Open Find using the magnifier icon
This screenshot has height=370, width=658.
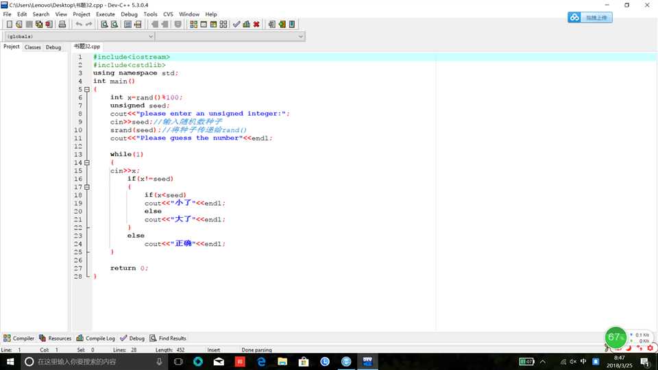(104, 25)
